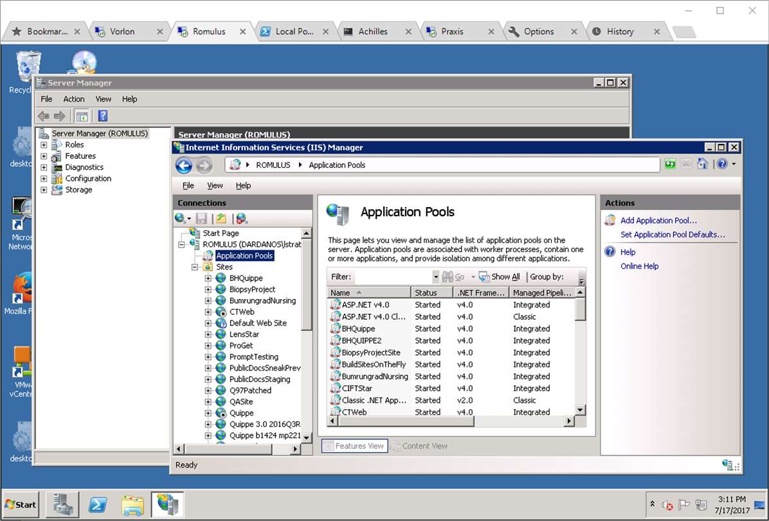
Task: Click the save connections disk icon in Connections toolbar
Action: coord(201,219)
